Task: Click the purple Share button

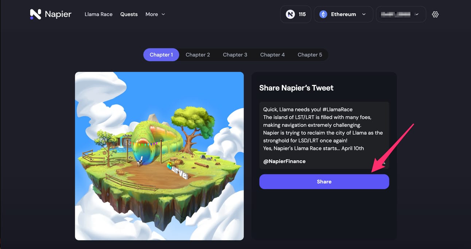Action: point(324,181)
